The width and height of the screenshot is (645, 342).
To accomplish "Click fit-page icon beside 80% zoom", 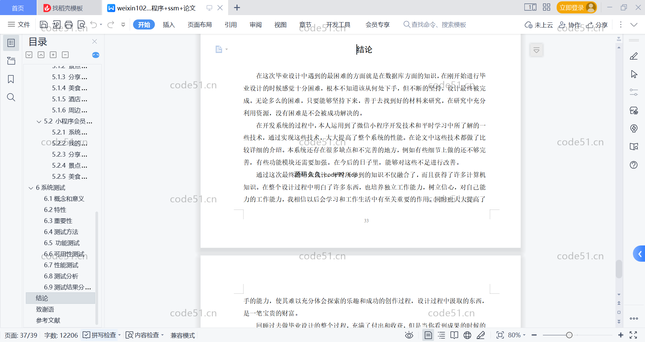I will tap(500, 335).
